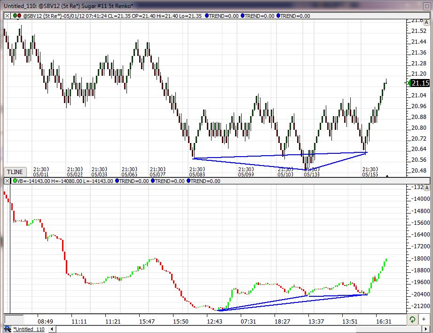Click the plus button beside refresh
This screenshot has height=333, width=433.
[x=424, y=319]
